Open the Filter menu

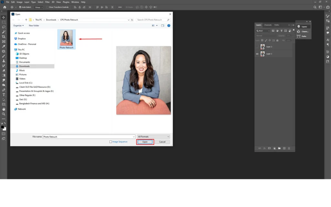pos(48,2)
